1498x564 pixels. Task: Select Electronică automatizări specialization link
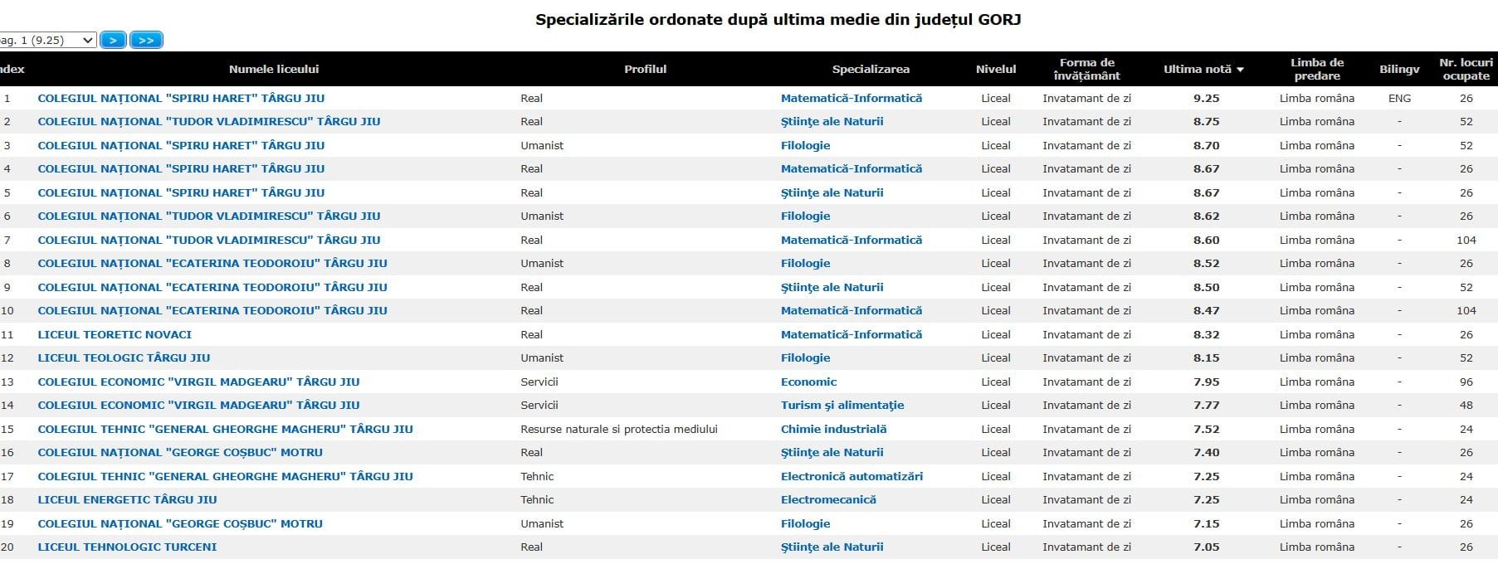(x=851, y=476)
